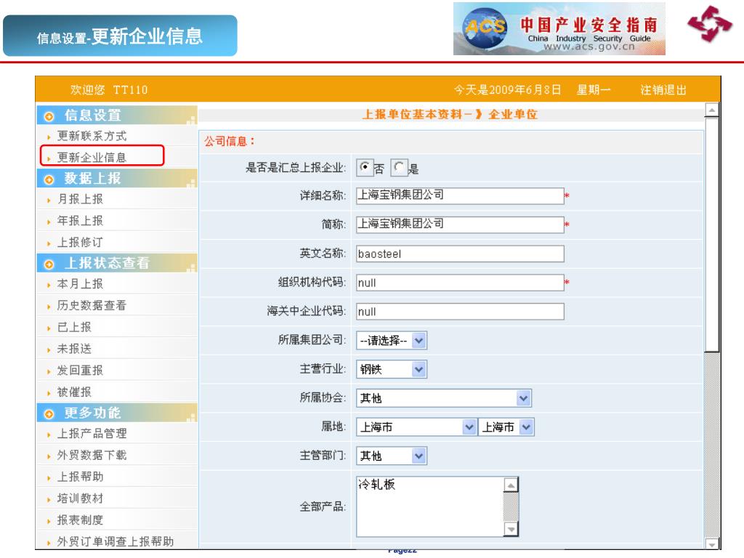Click the 公司信息 section label
Image resolution: width=744 pixels, height=558 pixels.
tap(230, 141)
